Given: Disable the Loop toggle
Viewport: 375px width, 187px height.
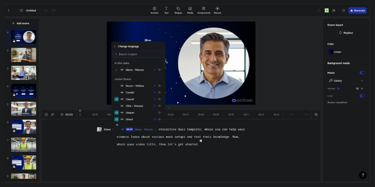Looking at the screenshot, I should pyautogui.click(x=362, y=96).
